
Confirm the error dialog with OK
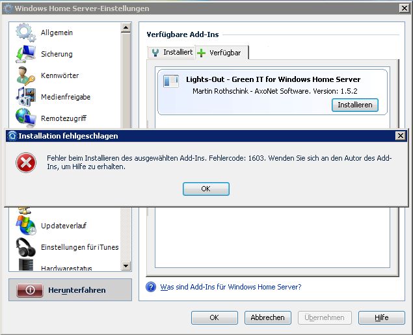pos(206,189)
